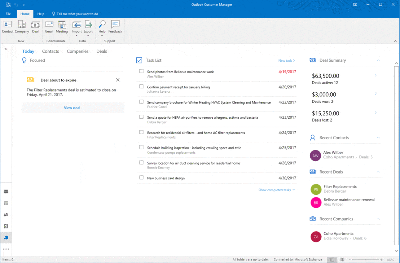
Task: Zoom out with the minus button
Action: 350,260
